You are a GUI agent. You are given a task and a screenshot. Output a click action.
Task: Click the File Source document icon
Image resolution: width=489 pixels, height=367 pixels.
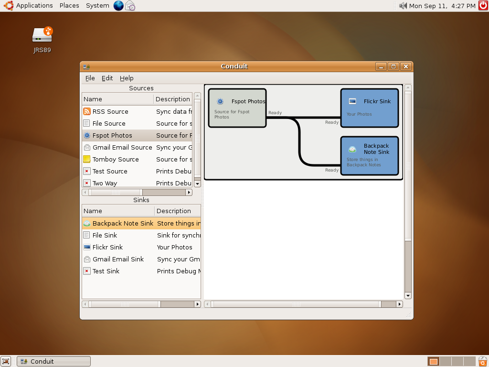coord(87,124)
